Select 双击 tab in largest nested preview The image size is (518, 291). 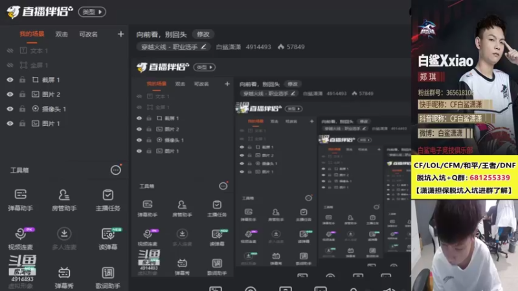tap(180, 84)
